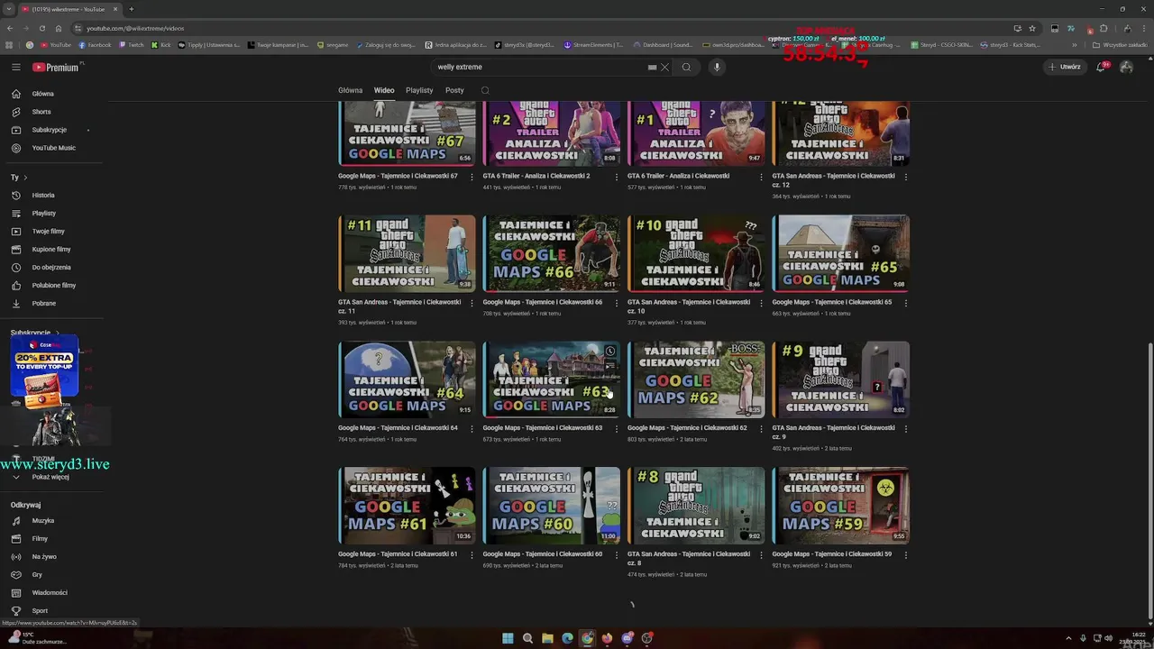This screenshot has width=1154, height=649.
Task: Open the account avatar menu
Action: [x=1126, y=67]
